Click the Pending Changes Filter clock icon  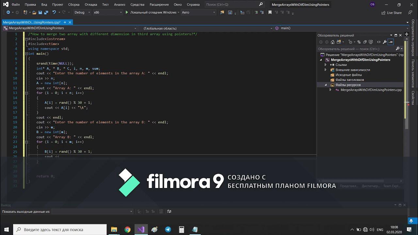[350, 42]
